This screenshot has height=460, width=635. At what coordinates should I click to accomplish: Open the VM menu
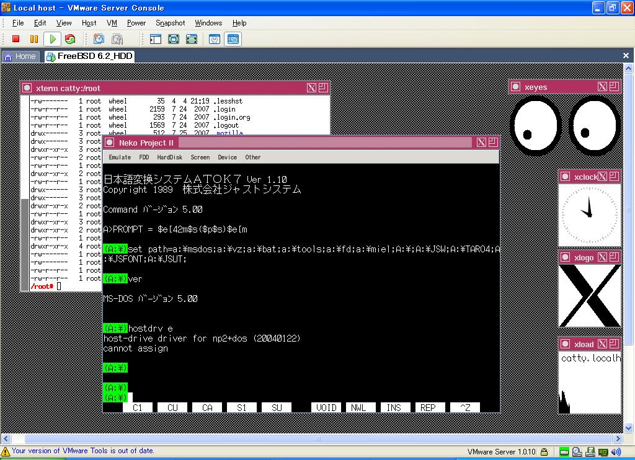[x=112, y=23]
